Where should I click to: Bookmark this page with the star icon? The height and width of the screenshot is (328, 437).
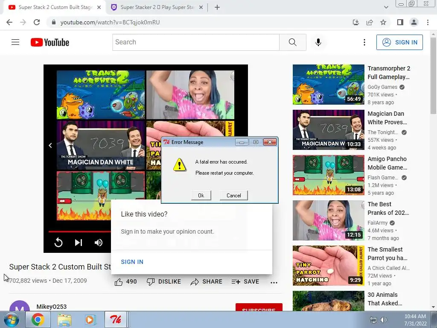[383, 22]
